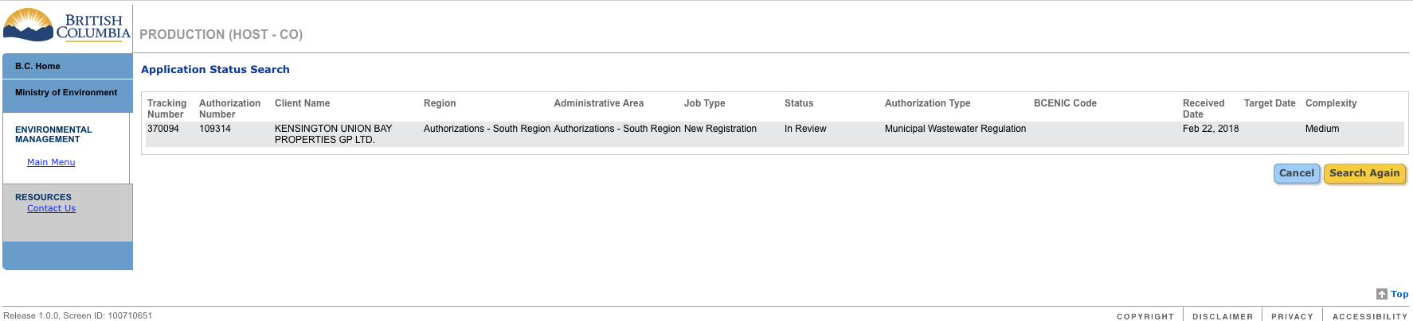Open the Contact Us link
This screenshot has height=321, width=1413.
51,208
